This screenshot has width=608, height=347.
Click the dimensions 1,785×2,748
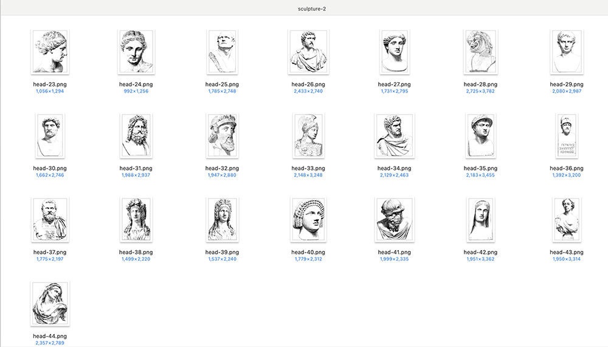[x=222, y=91]
